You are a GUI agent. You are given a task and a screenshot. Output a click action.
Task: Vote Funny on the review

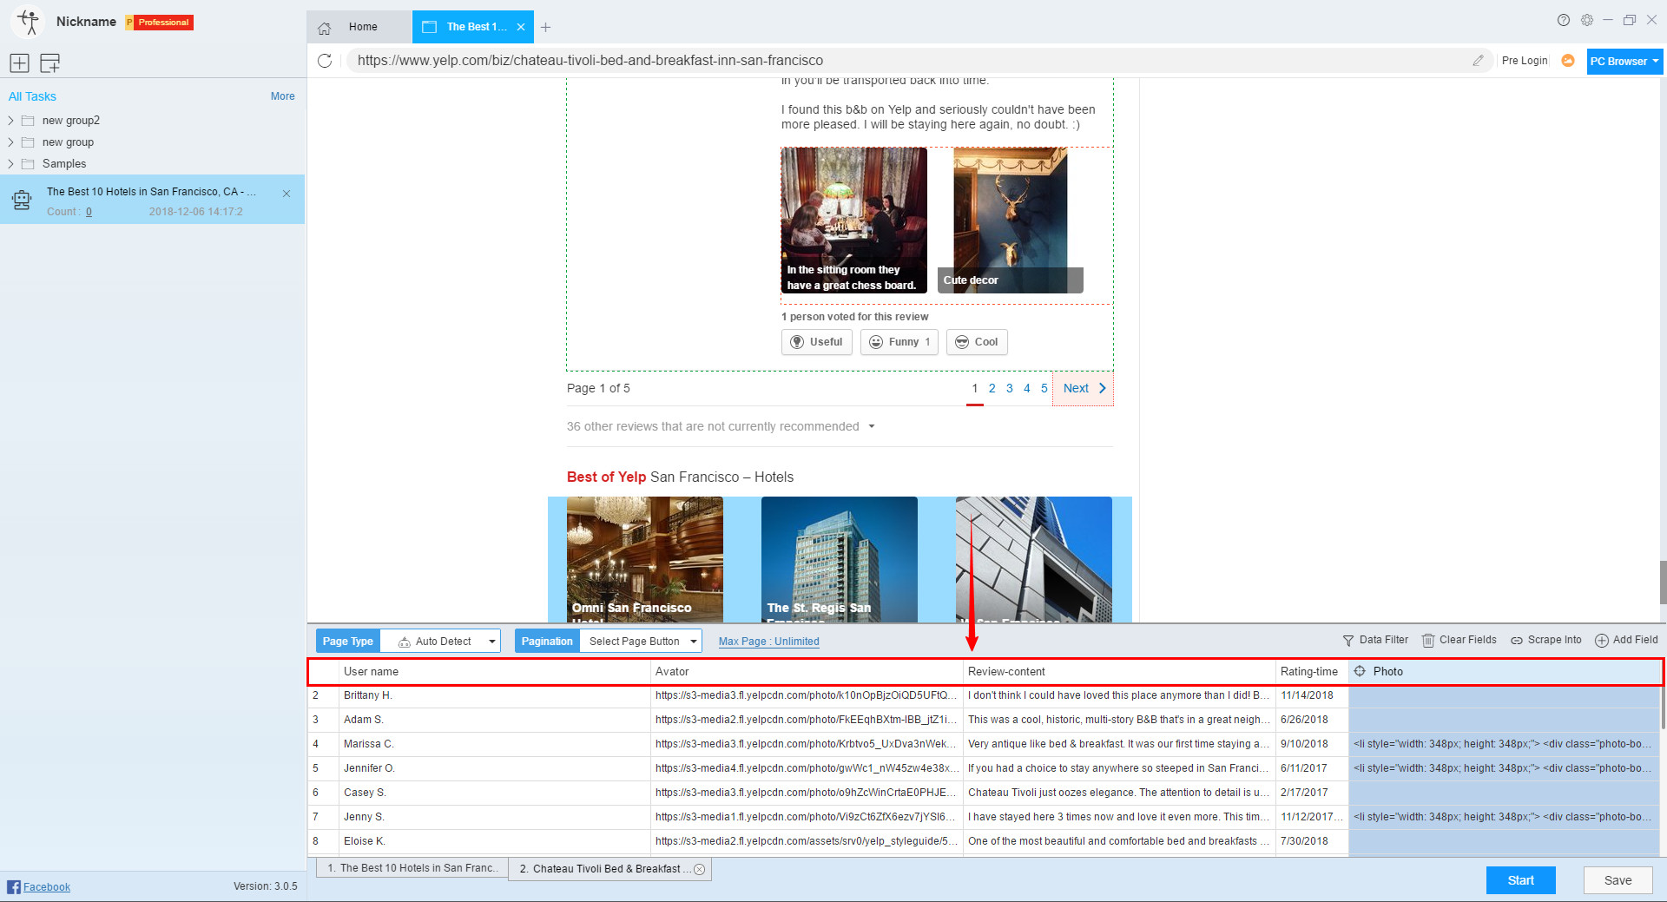pyautogui.click(x=899, y=342)
